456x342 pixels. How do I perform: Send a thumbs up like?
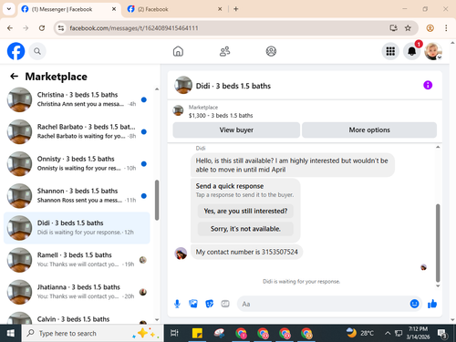tap(432, 304)
